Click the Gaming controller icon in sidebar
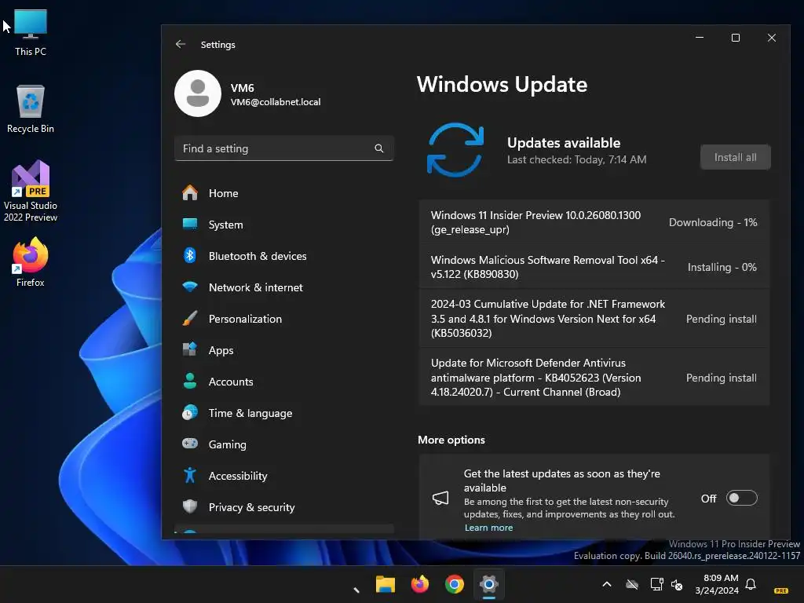The height and width of the screenshot is (603, 804). click(x=190, y=444)
